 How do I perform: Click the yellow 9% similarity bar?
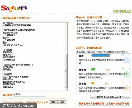tap(93, 83)
